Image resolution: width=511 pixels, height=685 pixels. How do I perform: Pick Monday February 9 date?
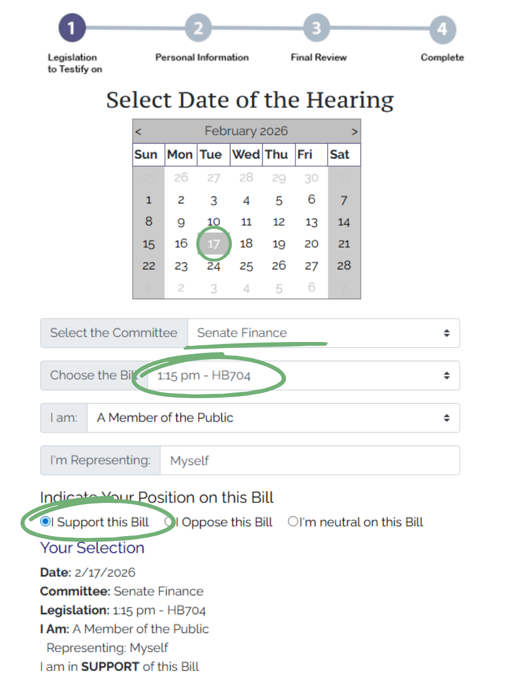click(x=181, y=222)
